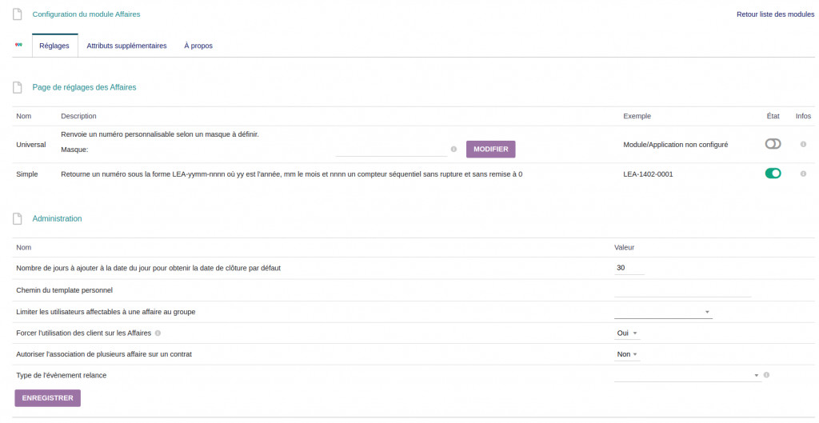Click the MODIFIER button

[x=491, y=150]
